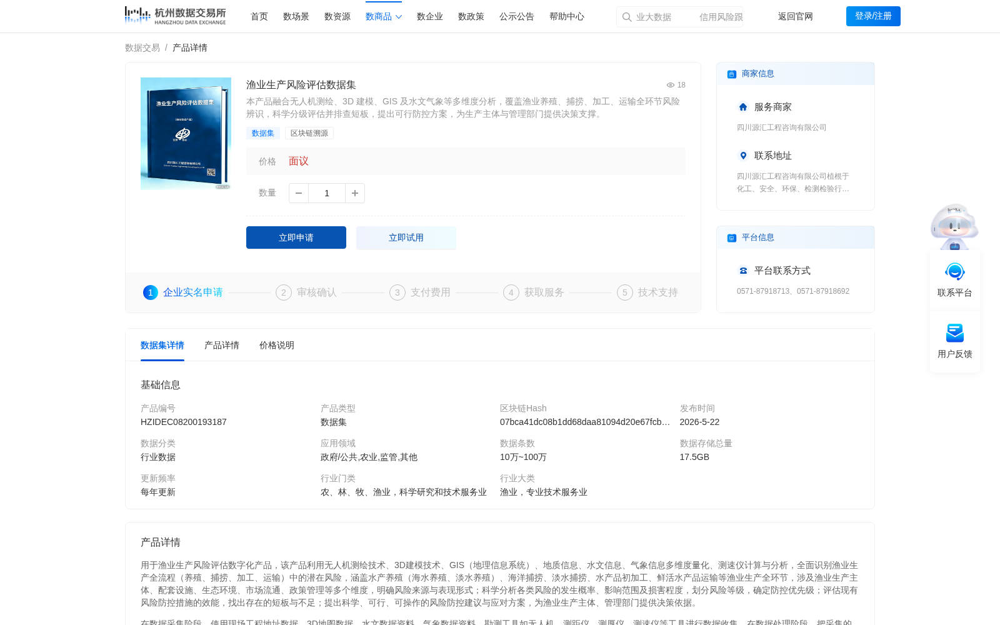Open the 数场景 menu item
Image resolution: width=1000 pixels, height=625 pixels.
pos(296,16)
